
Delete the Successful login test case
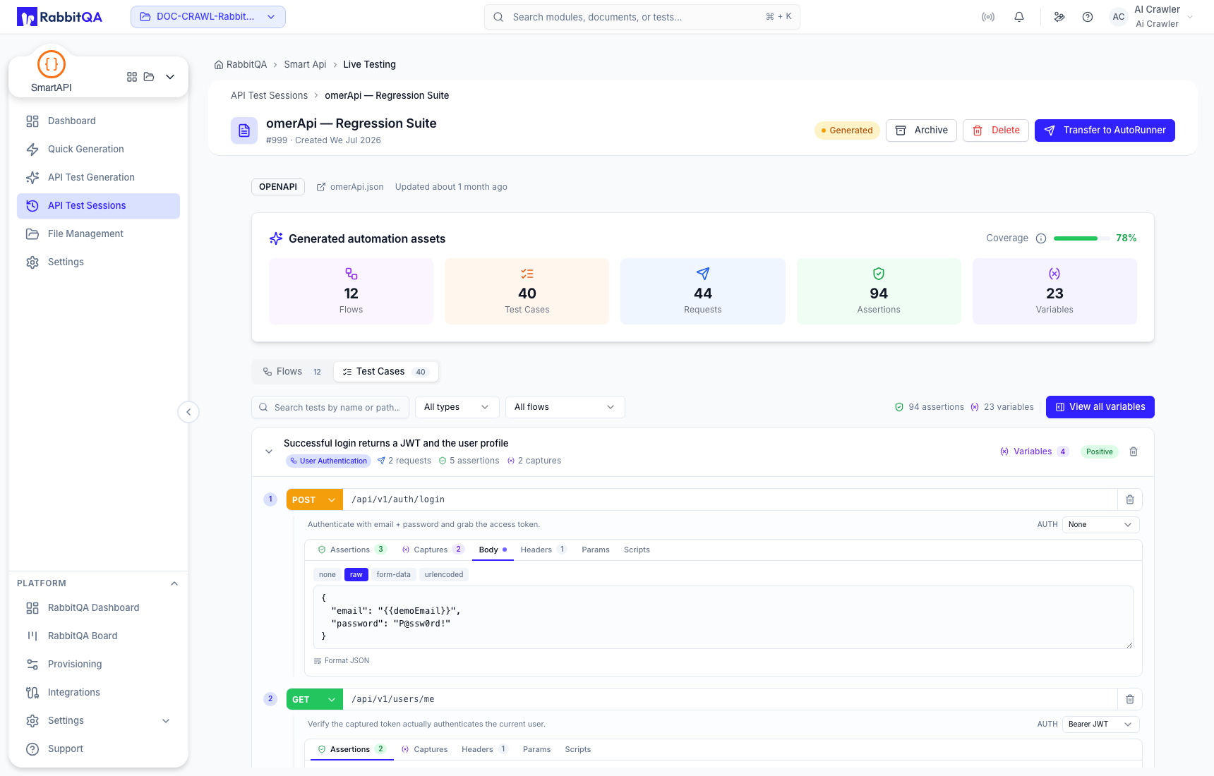(1134, 451)
